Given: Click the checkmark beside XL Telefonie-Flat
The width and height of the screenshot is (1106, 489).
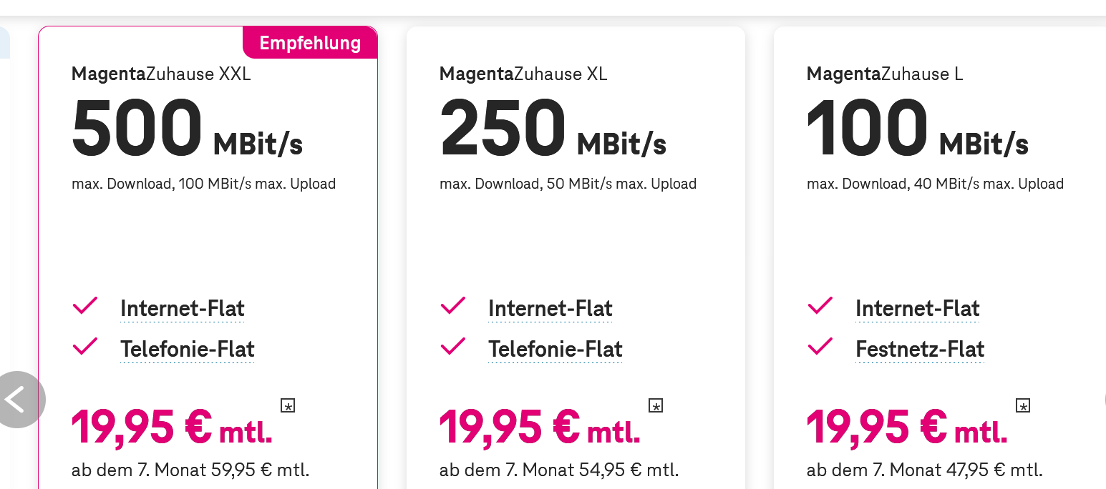Looking at the screenshot, I should tap(453, 347).
